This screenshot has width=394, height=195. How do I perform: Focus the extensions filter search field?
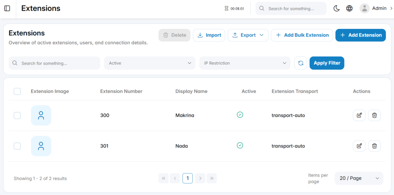(54, 63)
